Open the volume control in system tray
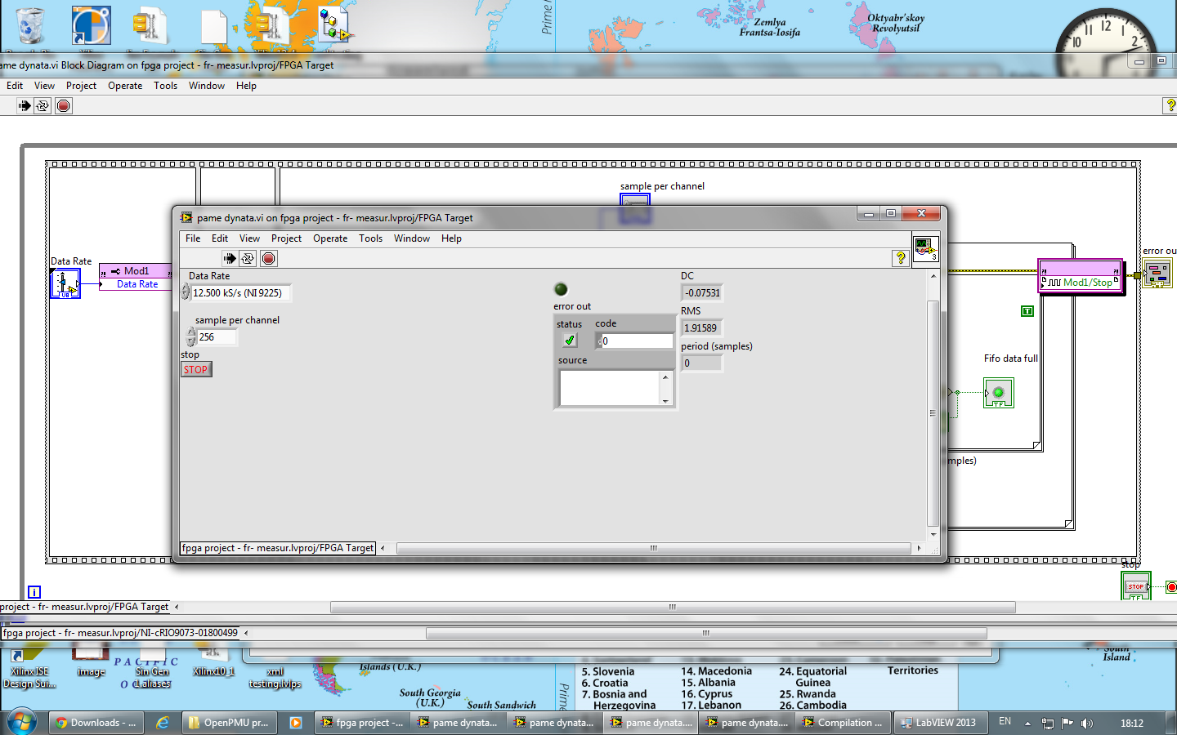The width and height of the screenshot is (1177, 735). (1087, 724)
